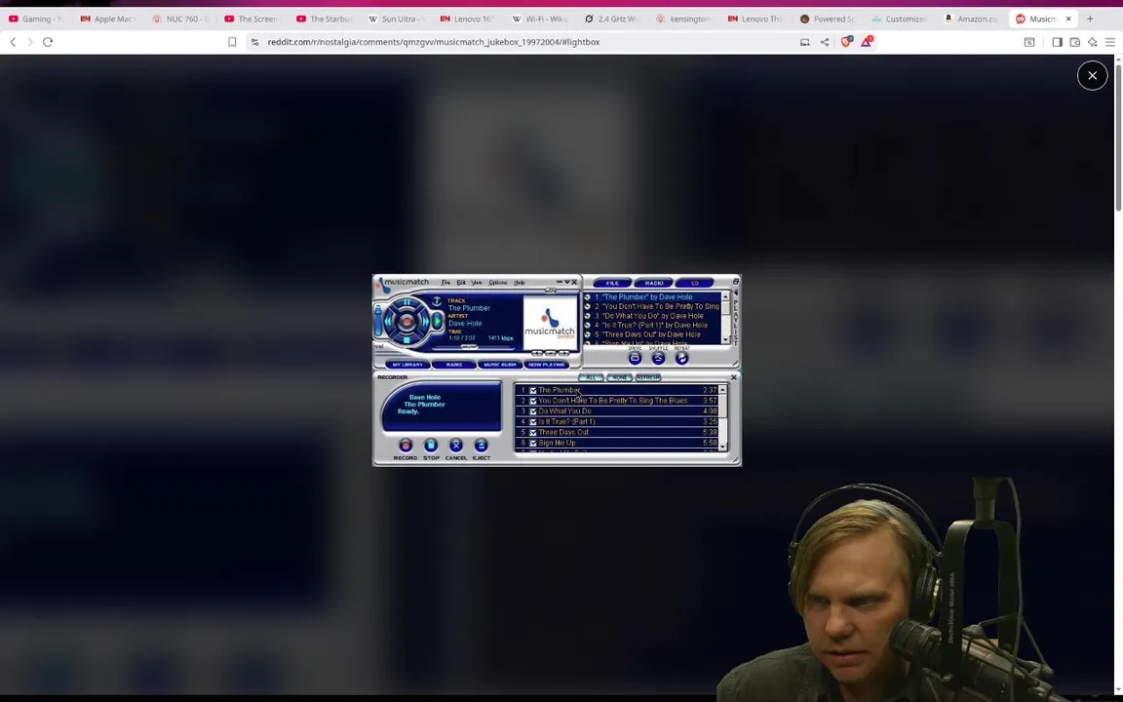Open a new browser tab with plus

pyautogui.click(x=1090, y=19)
